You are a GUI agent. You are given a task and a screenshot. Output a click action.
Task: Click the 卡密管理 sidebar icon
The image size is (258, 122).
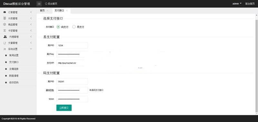coord(5,30)
